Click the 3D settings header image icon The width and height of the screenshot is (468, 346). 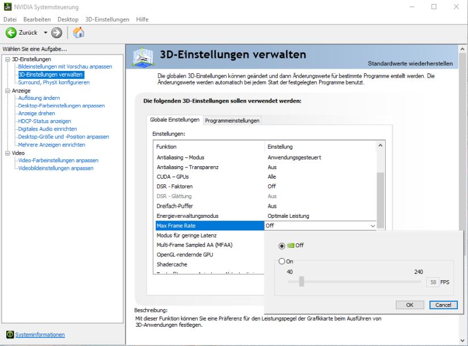pyautogui.click(x=143, y=56)
